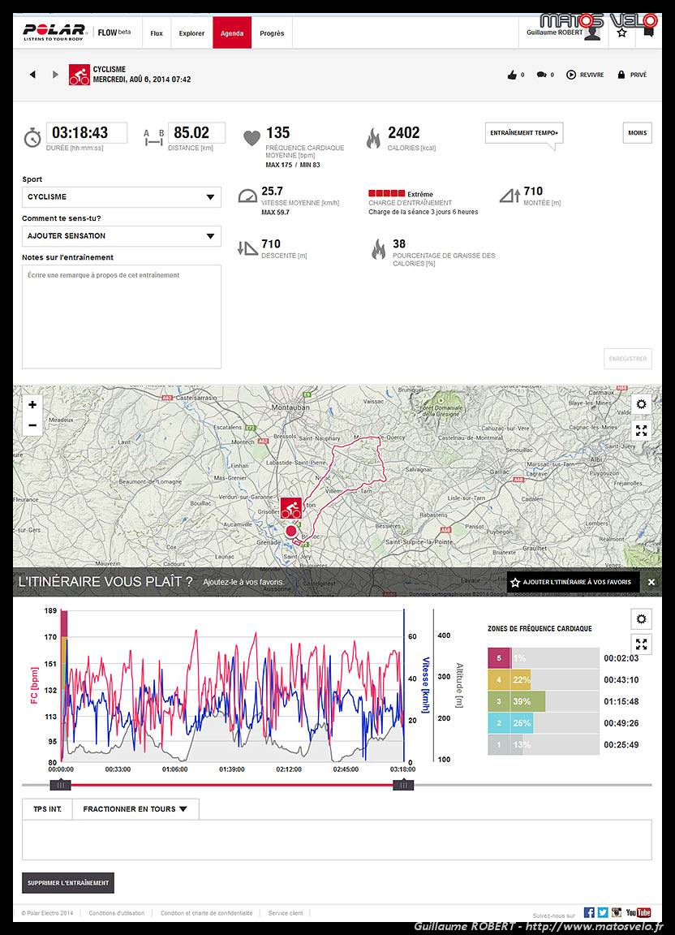Open Condition et charte de confidentialité link
The width and height of the screenshot is (675, 935).
pyautogui.click(x=206, y=913)
